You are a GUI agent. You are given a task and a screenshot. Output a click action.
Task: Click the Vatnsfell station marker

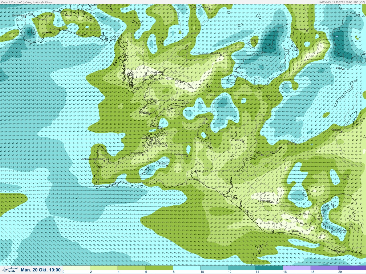coord(341,131)
